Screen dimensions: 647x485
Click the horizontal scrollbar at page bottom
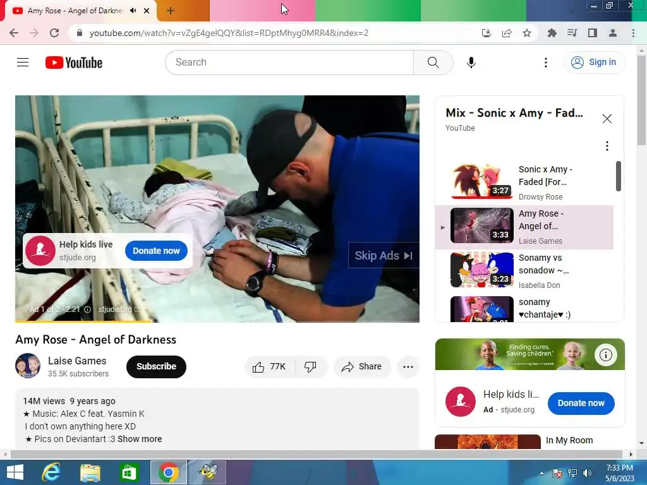316,454
